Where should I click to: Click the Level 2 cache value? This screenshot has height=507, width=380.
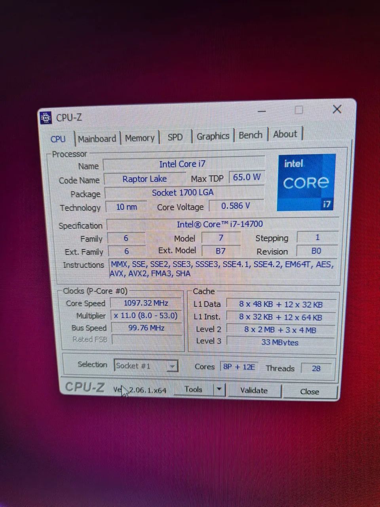pos(281,330)
